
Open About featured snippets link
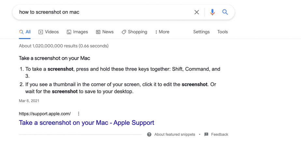175,135
